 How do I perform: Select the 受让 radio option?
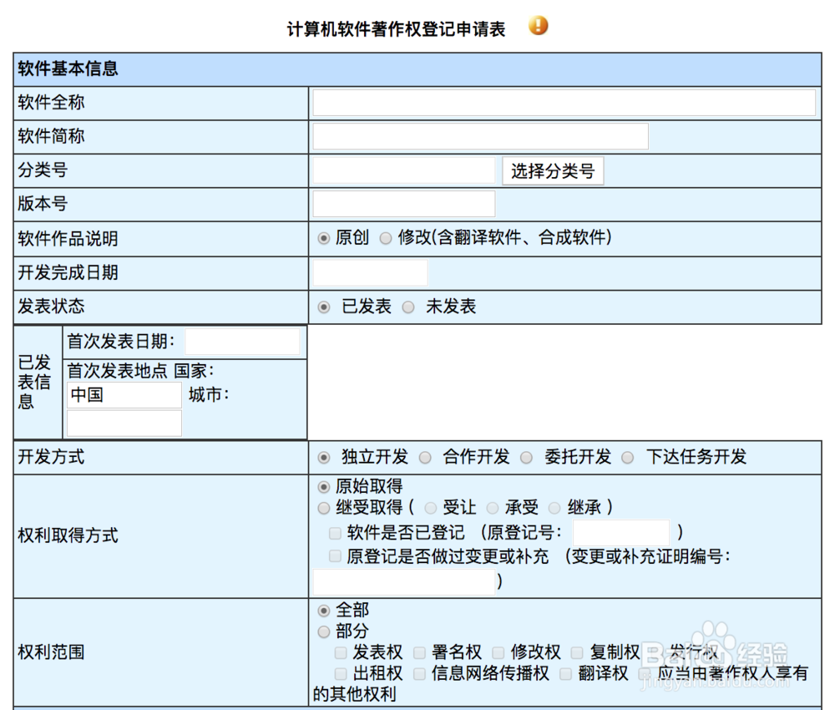click(x=430, y=508)
